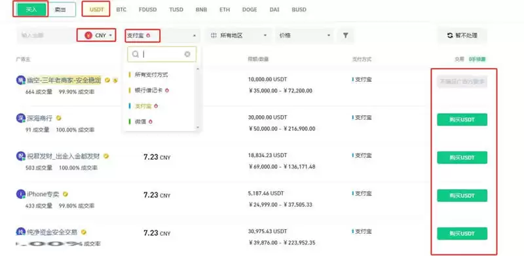
Task: Click the 18,834.23 USDT amount
Action: (267, 155)
